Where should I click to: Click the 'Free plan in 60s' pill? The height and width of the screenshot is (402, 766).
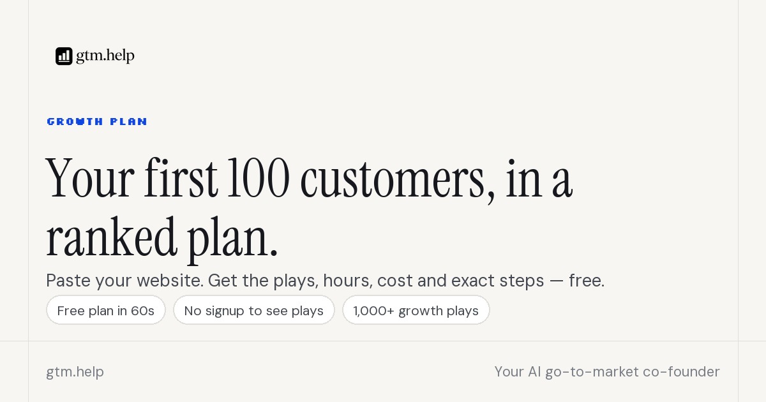106,310
